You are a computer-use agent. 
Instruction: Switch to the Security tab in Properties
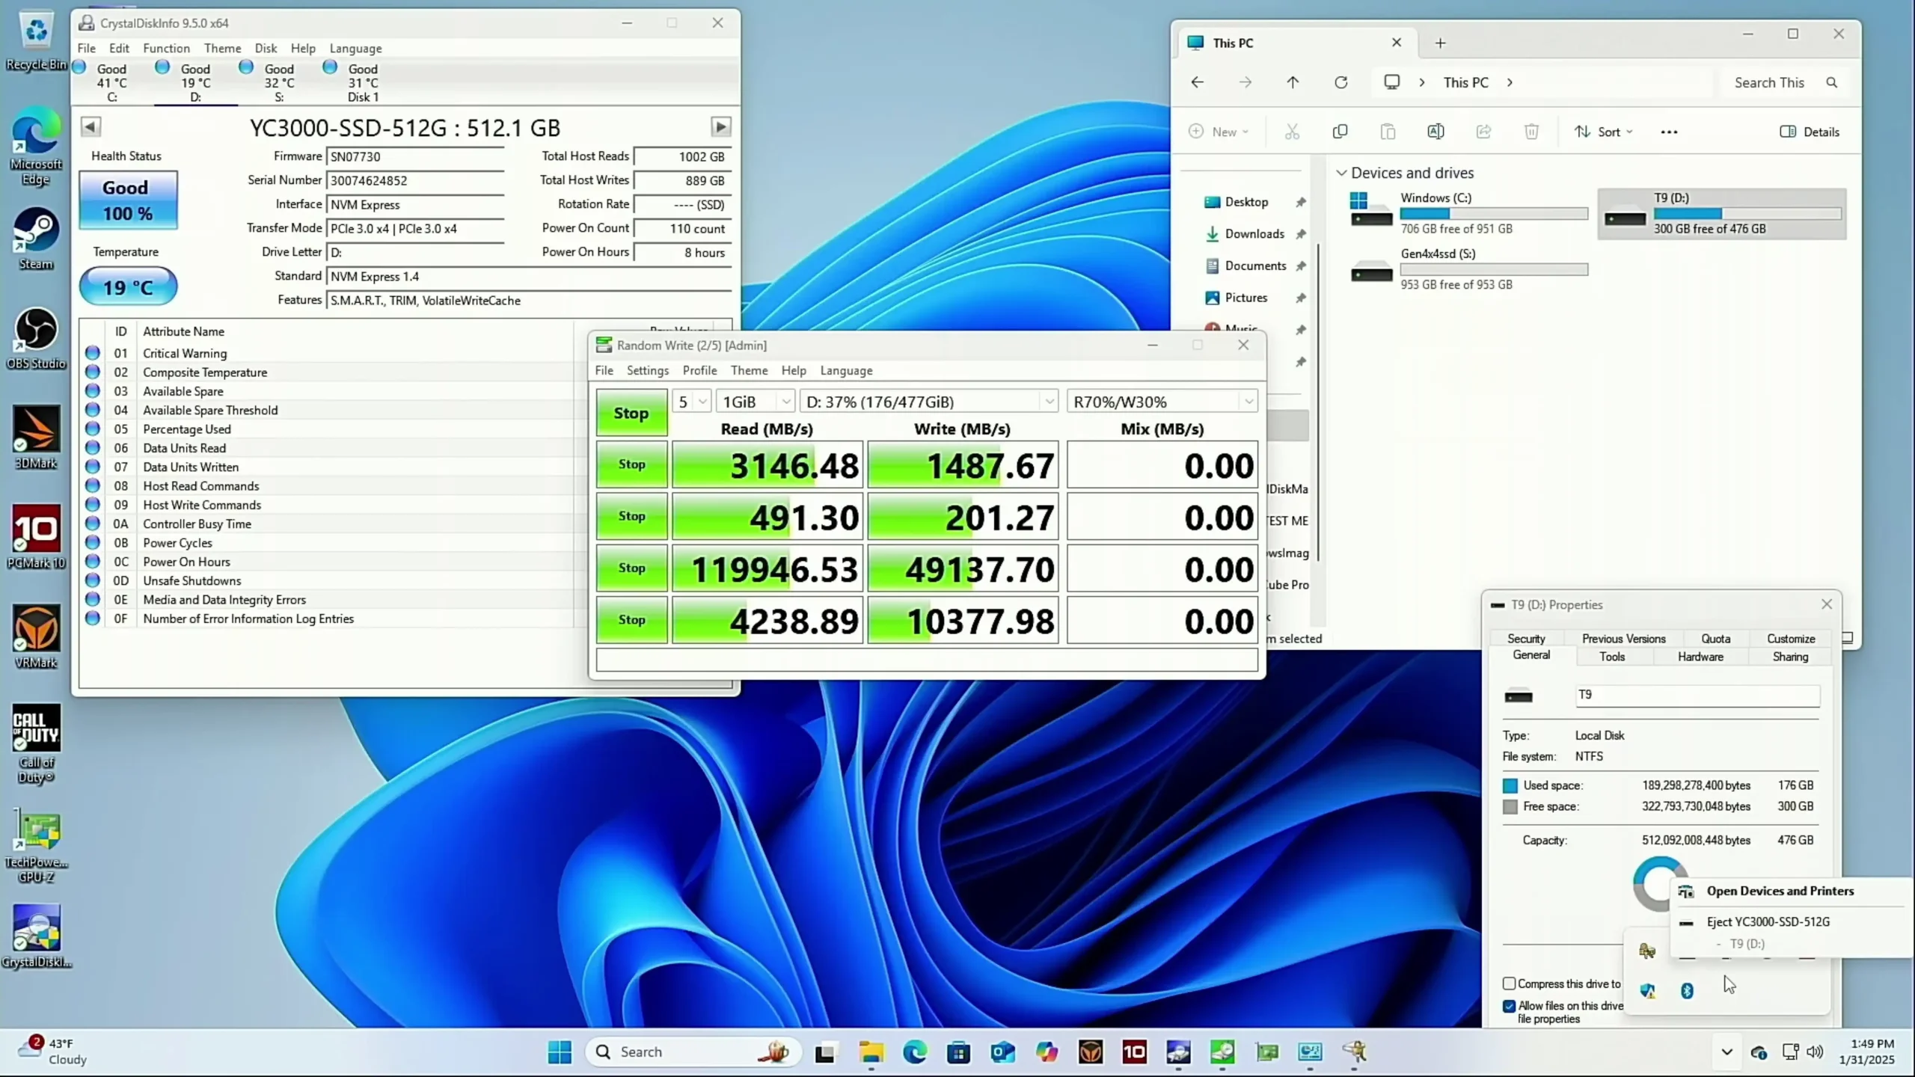(1526, 639)
